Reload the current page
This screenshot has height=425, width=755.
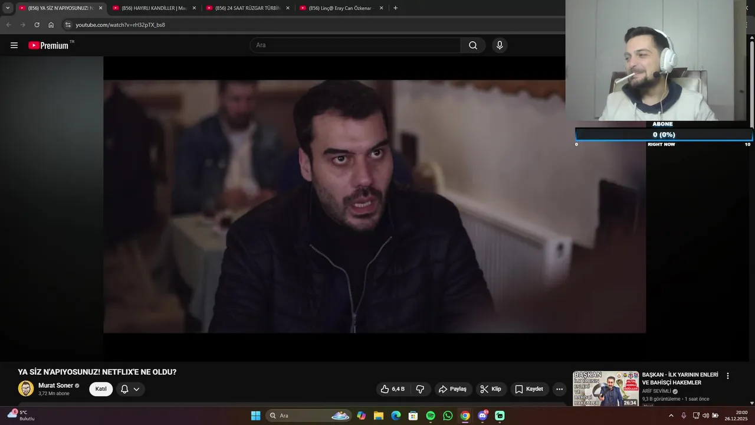pyautogui.click(x=37, y=25)
